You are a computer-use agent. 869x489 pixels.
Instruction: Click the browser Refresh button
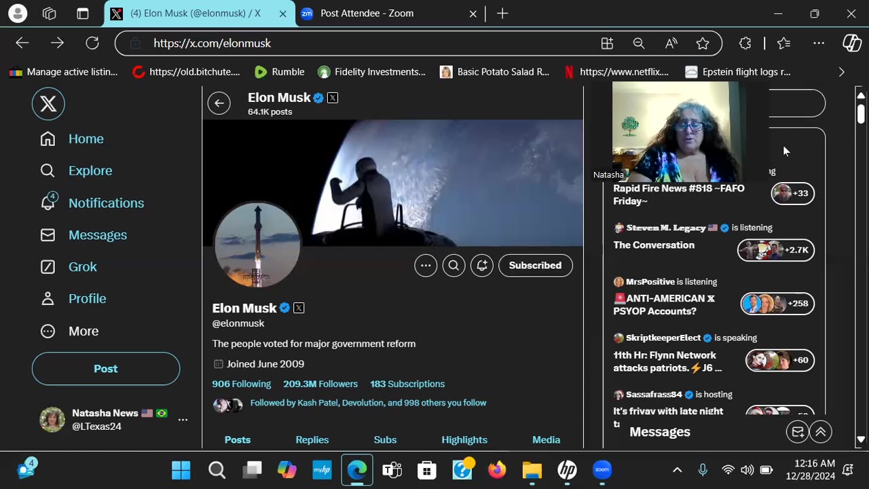[92, 43]
